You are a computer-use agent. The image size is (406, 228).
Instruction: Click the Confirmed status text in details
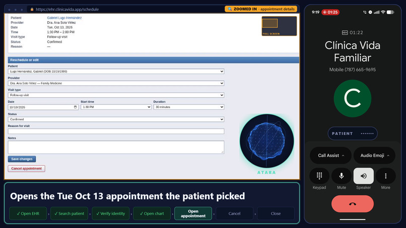[x=54, y=42]
